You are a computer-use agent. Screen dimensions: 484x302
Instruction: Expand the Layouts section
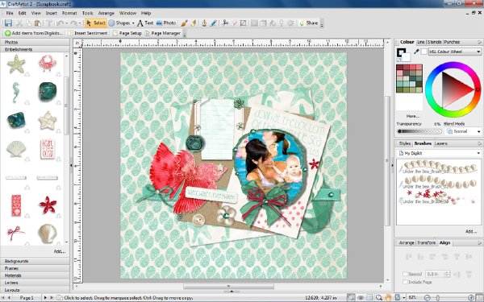[35, 290]
